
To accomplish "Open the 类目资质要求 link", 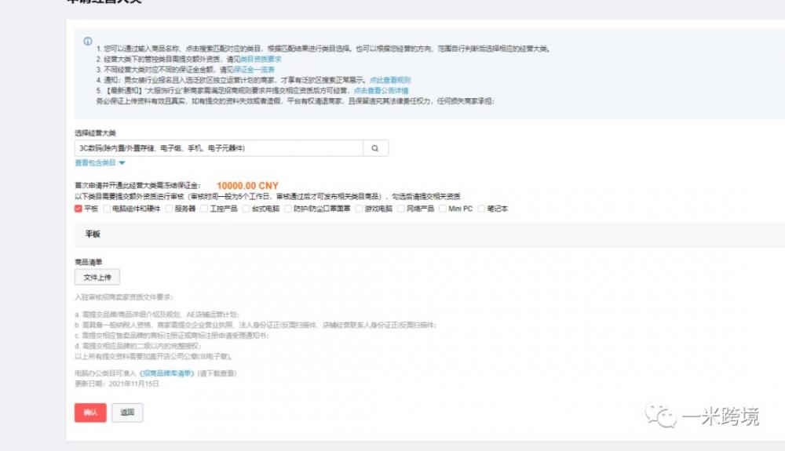I will pyautogui.click(x=261, y=59).
